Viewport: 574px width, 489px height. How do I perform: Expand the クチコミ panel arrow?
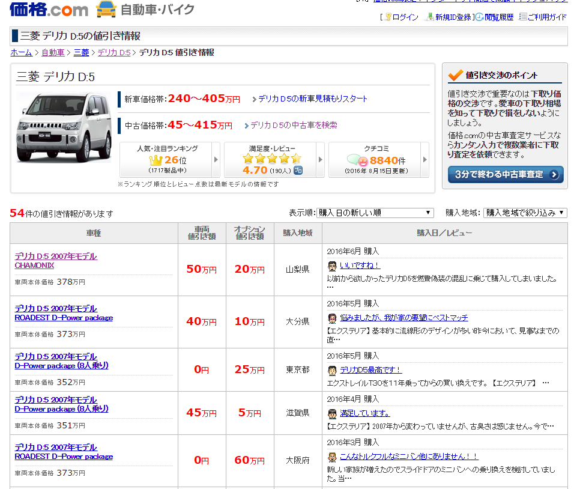424,160
